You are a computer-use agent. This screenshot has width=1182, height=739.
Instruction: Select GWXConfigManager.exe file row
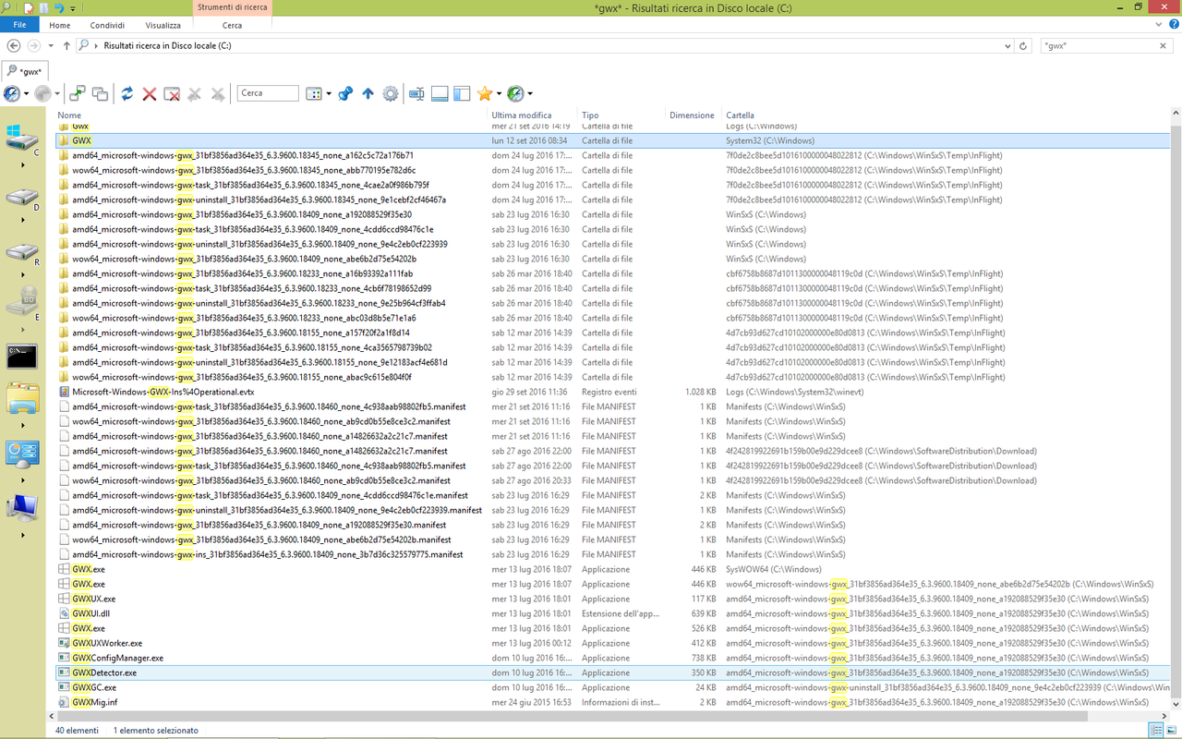[x=612, y=658]
